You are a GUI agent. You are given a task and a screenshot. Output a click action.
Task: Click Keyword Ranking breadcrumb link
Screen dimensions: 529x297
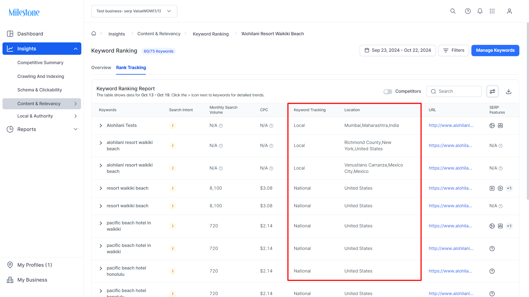coord(211,34)
